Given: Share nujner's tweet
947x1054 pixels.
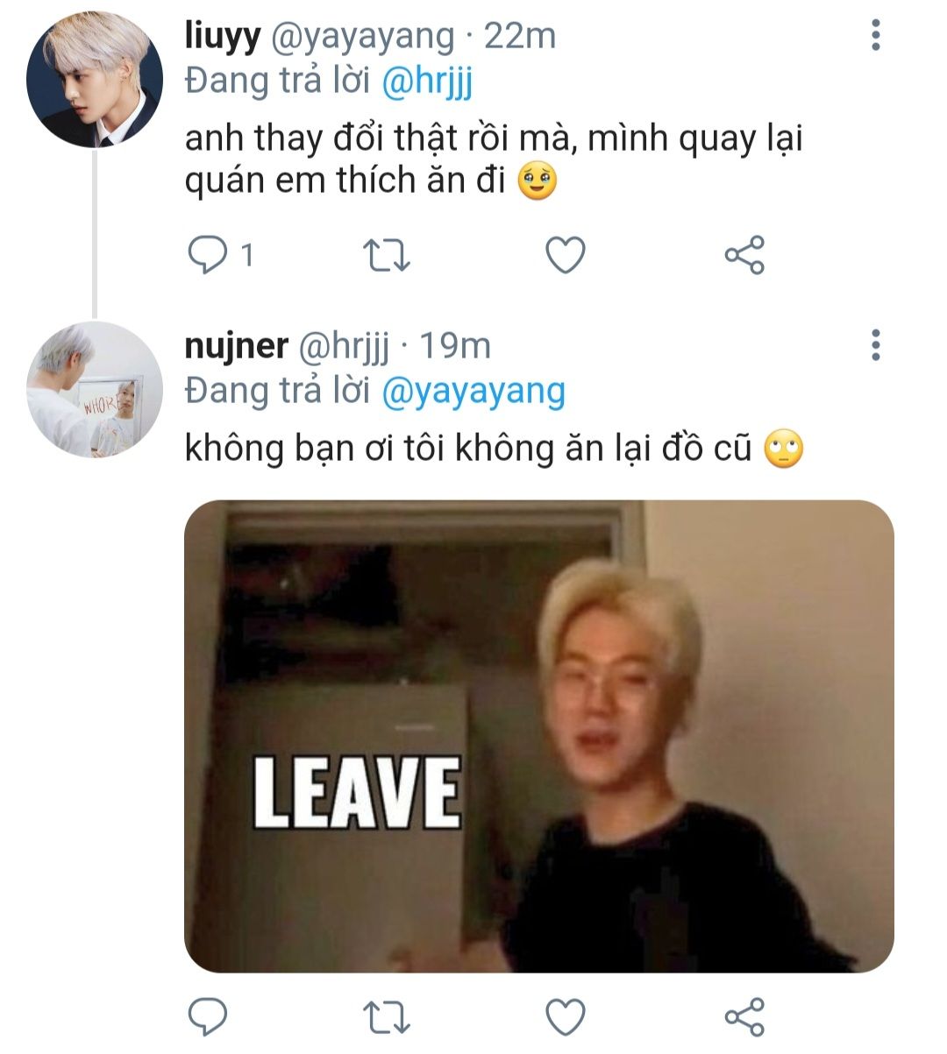Looking at the screenshot, I should [744, 1016].
